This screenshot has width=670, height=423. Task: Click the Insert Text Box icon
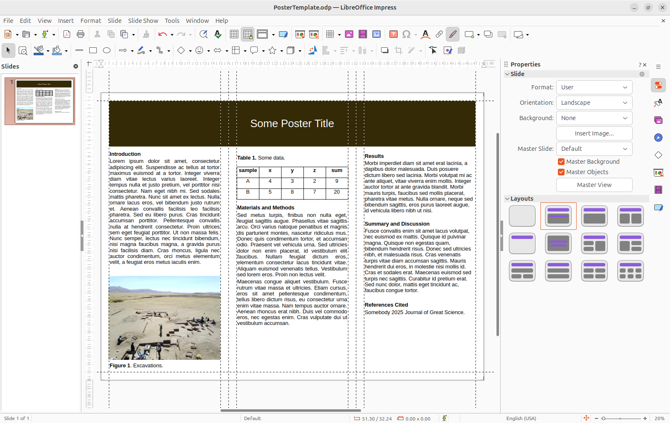(394, 34)
